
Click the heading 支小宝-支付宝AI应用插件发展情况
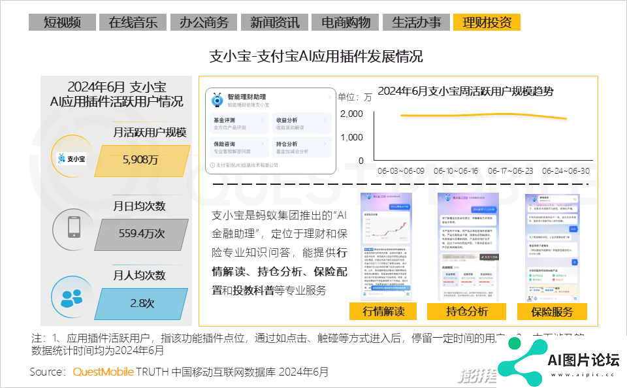click(316, 56)
